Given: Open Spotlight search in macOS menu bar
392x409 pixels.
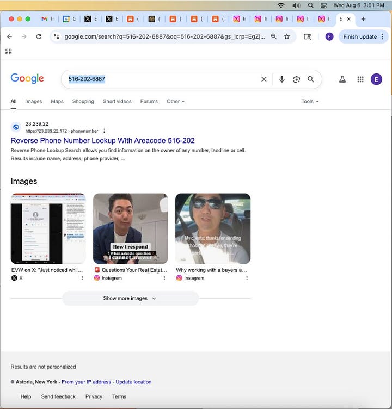Looking at the screenshot, I should pyautogui.click(x=310, y=5).
